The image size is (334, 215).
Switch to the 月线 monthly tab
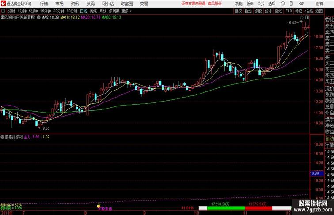pos(103,11)
